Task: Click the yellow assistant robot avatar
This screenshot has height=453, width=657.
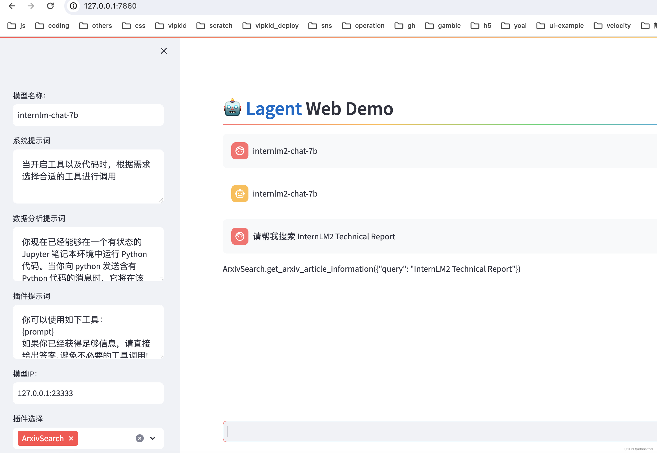Action: click(240, 194)
